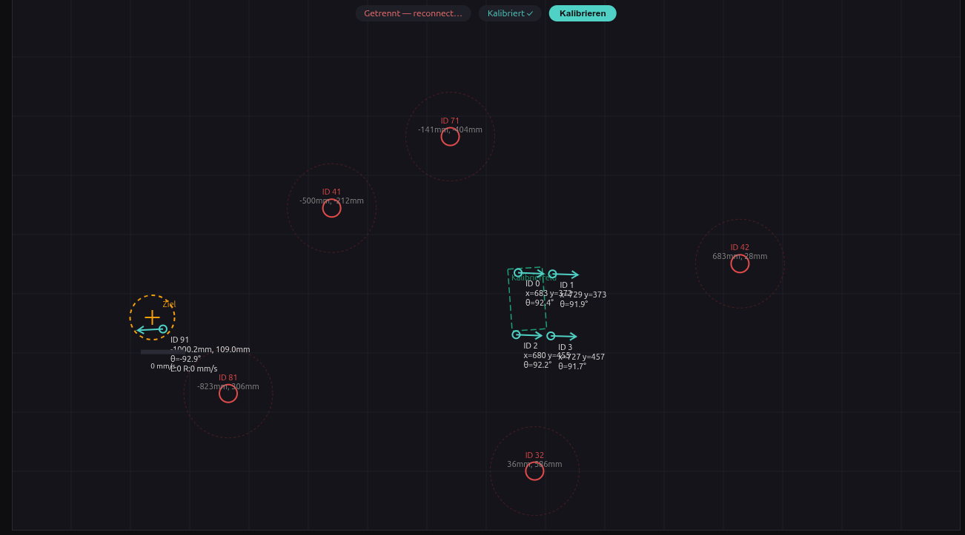965x535 pixels.
Task: Click the orange Ziel target crosshair
Action: pyautogui.click(x=152, y=317)
